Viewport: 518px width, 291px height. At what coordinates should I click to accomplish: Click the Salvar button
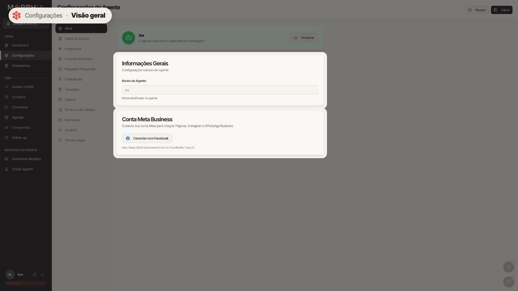(x=501, y=10)
